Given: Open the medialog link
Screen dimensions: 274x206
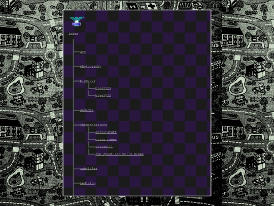Looking at the screenshot, I should tap(88, 183).
